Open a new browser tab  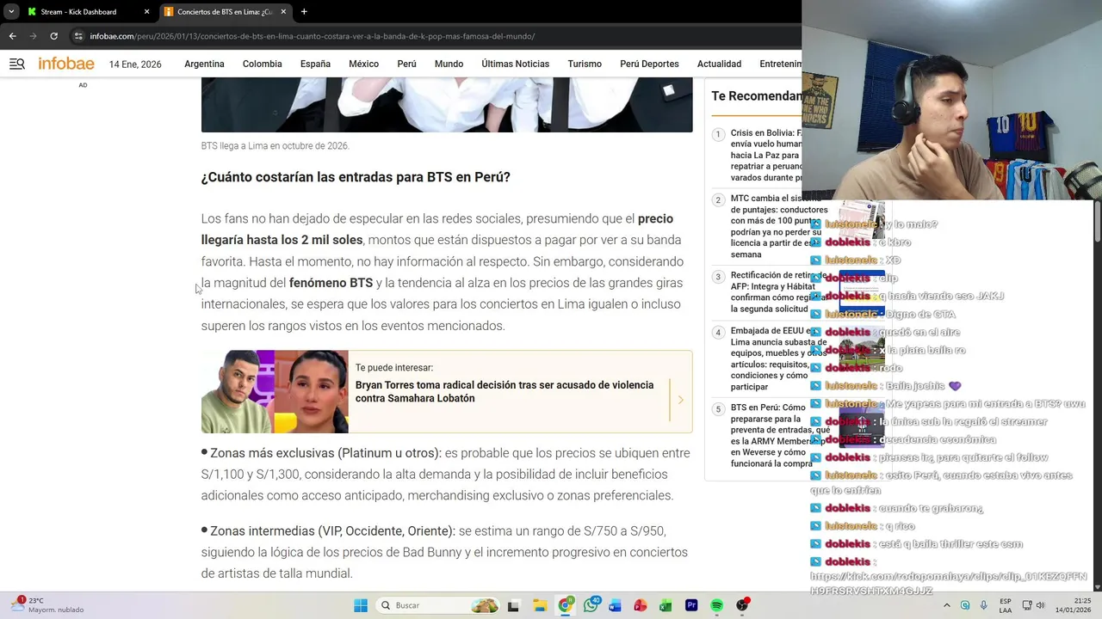click(x=304, y=12)
